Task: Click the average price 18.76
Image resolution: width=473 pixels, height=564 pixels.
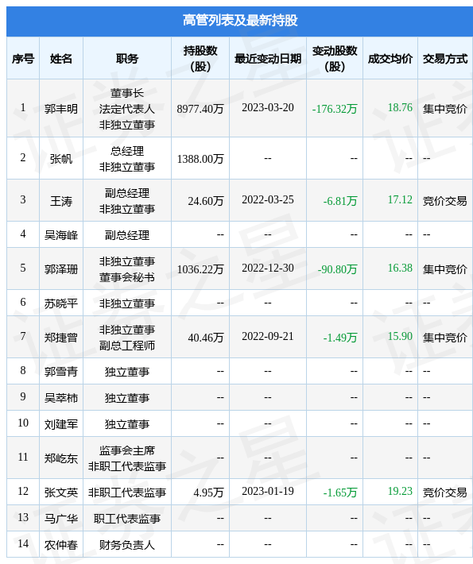Action: coord(400,107)
